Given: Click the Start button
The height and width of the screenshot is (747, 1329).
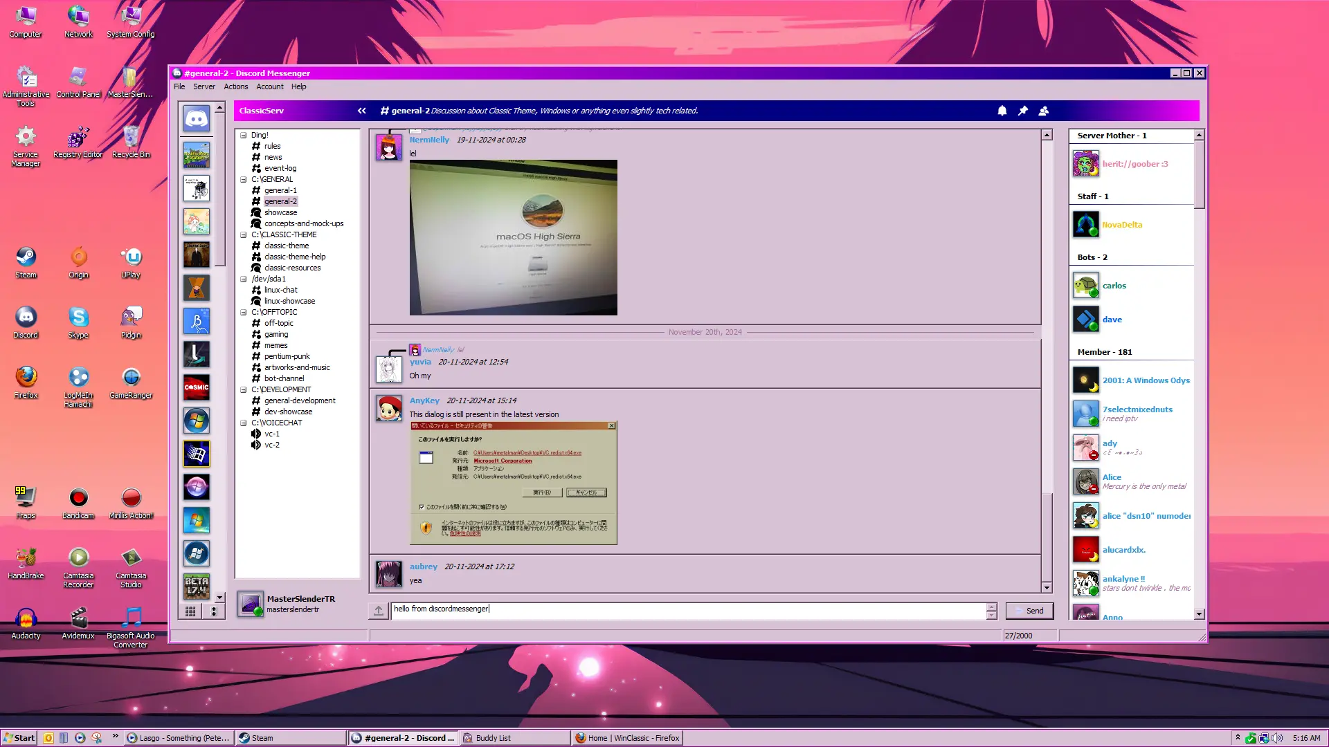Looking at the screenshot, I should click(x=19, y=738).
